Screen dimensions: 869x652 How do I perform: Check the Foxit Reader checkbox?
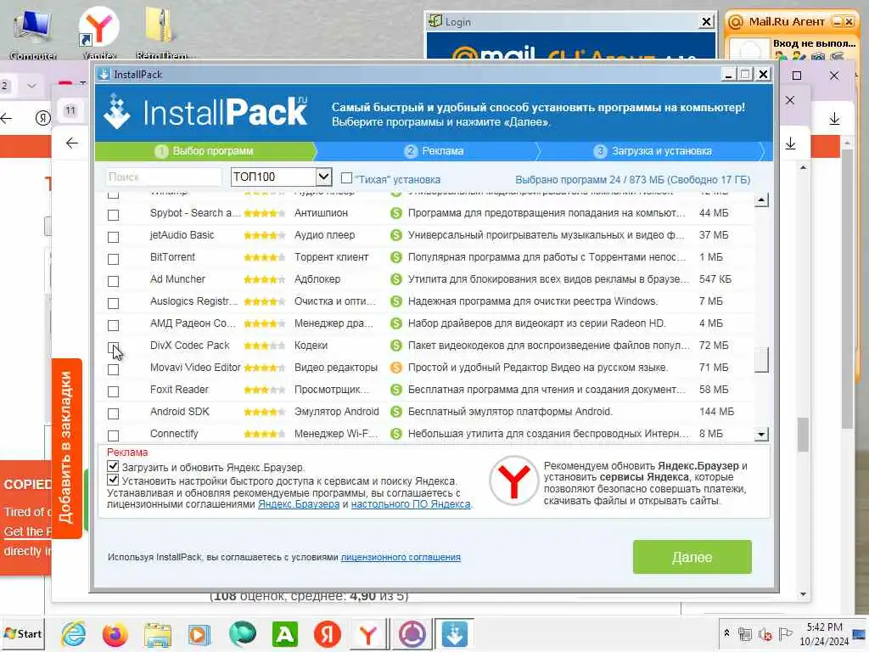click(x=113, y=392)
